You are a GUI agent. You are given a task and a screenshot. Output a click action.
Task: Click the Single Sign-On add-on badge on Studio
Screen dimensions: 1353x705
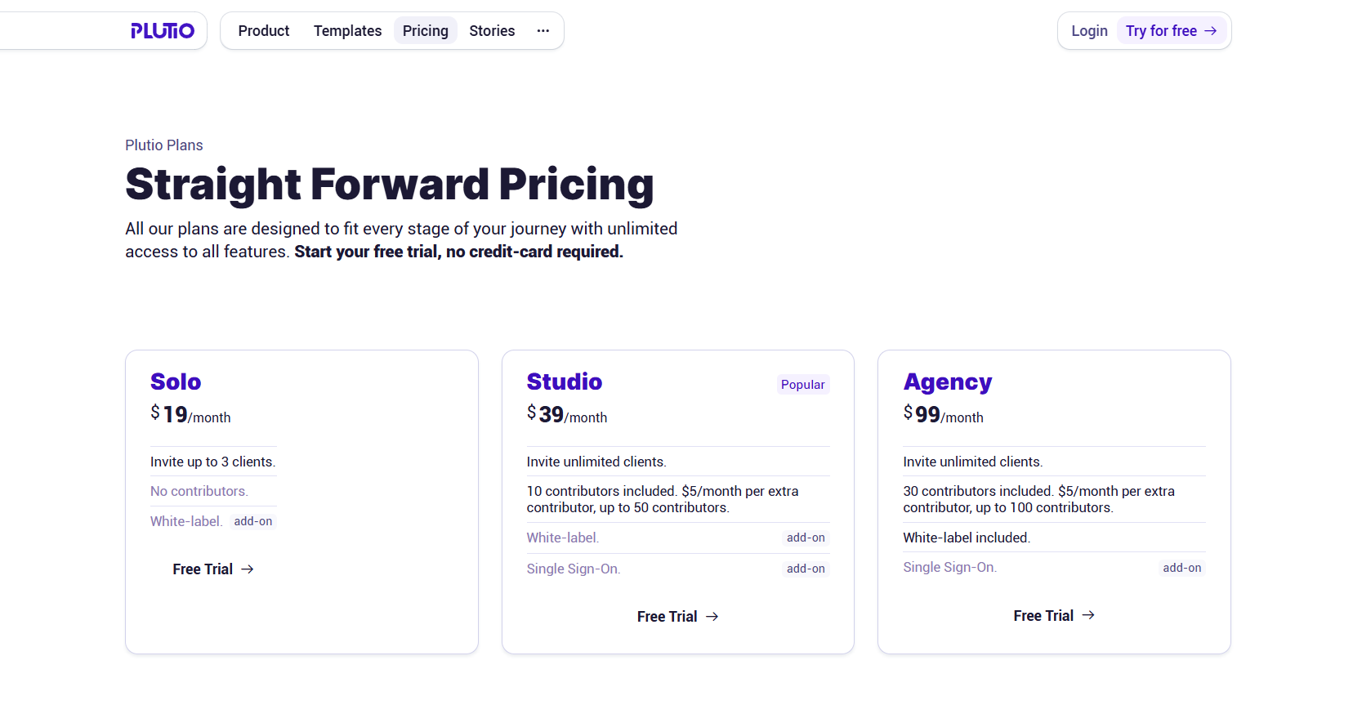(x=806, y=568)
